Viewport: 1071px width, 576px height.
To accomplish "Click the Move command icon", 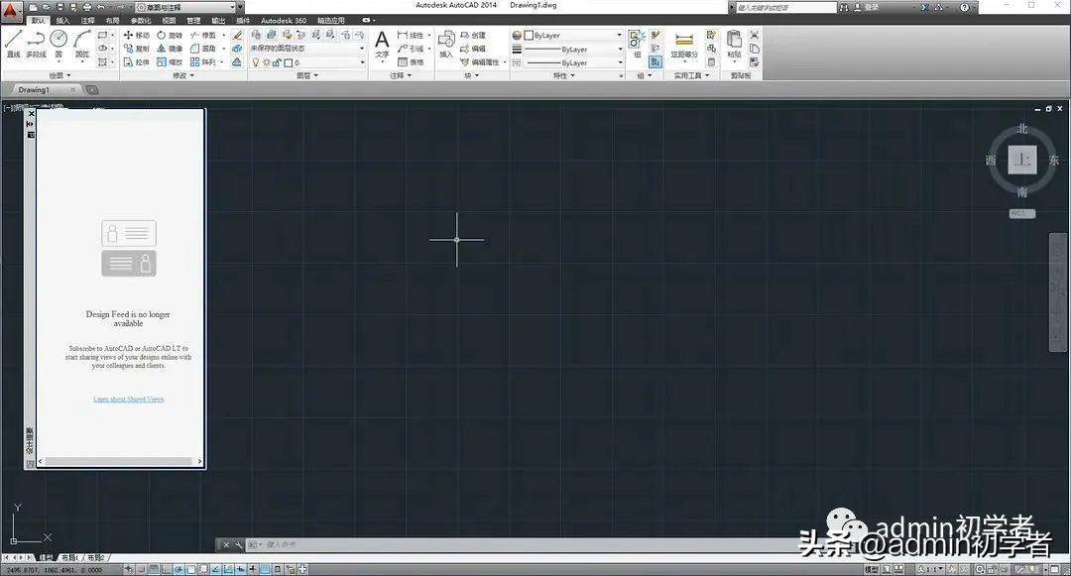I will point(129,34).
